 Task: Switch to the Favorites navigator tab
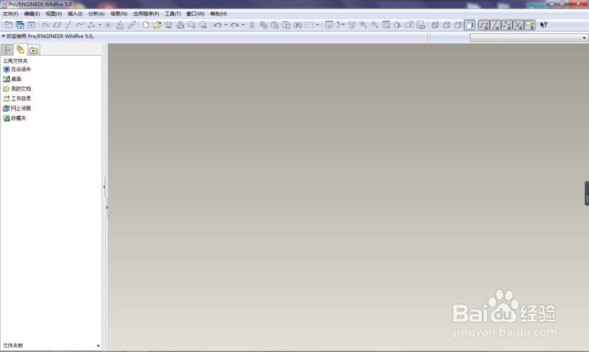click(x=33, y=50)
